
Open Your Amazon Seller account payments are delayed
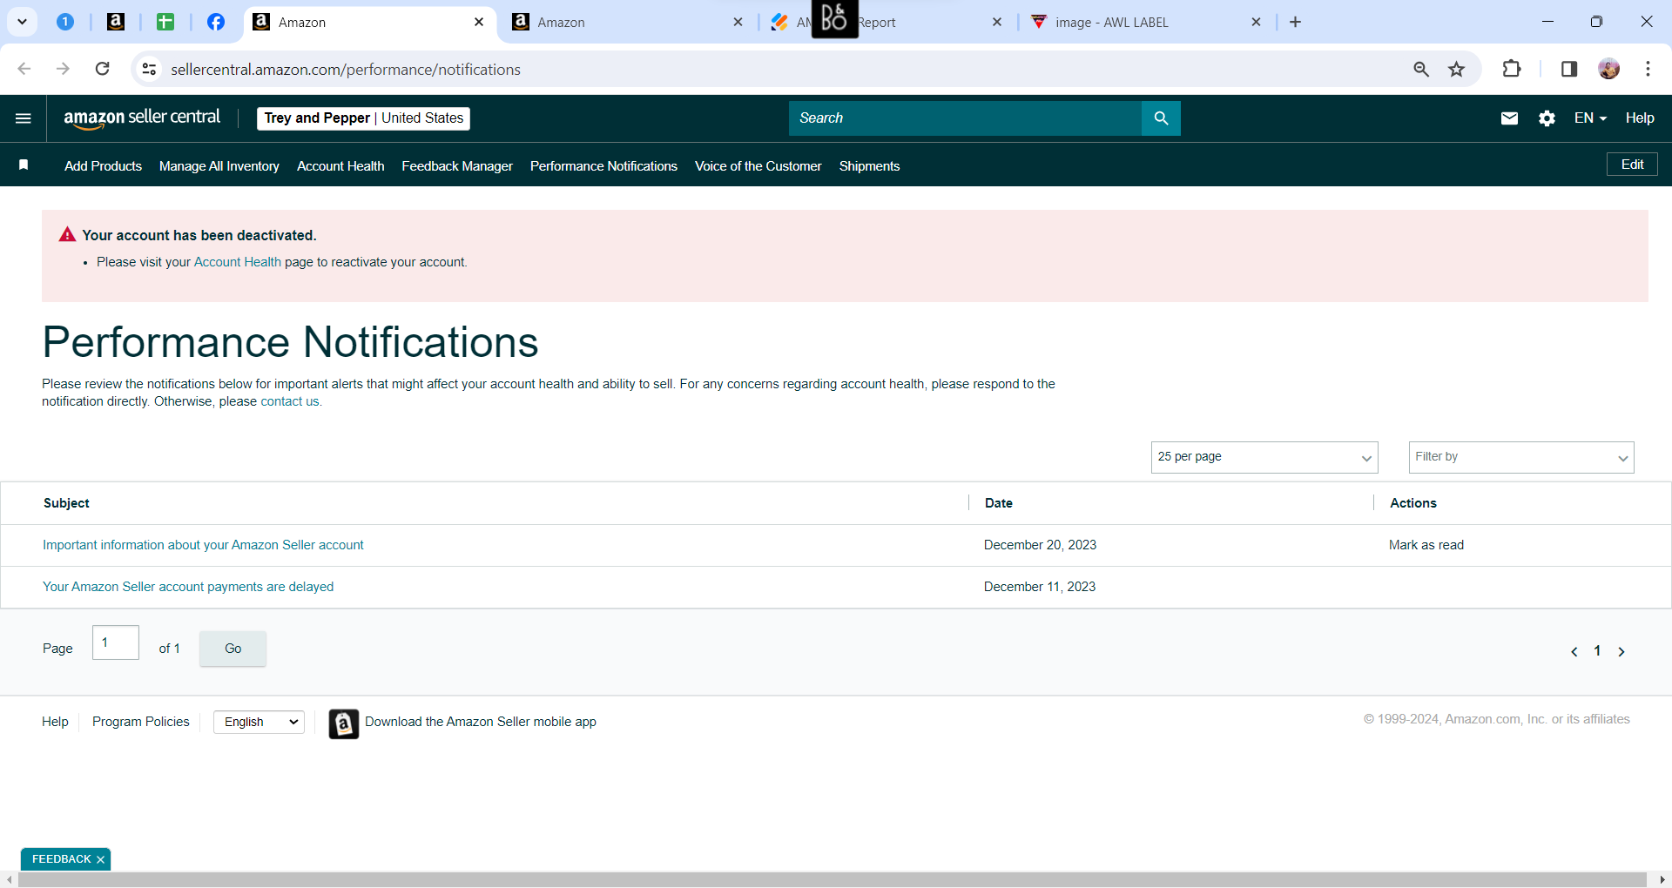coord(188,587)
